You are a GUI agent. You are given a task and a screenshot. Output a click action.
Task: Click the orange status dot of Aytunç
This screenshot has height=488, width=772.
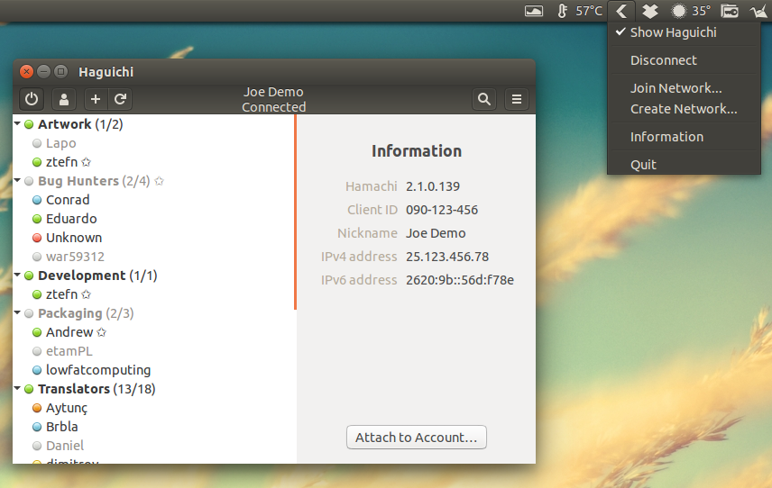(37, 408)
